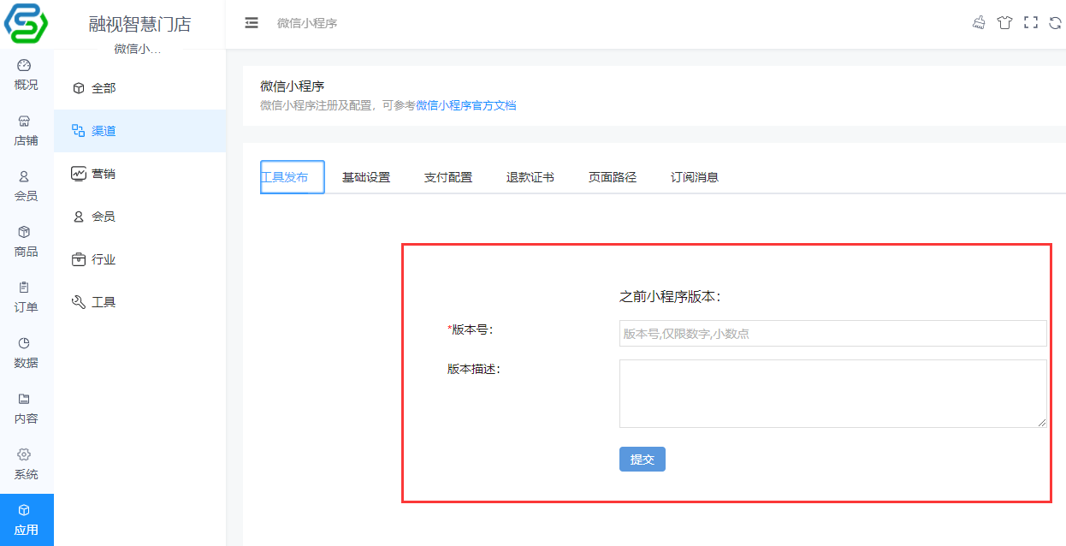The height and width of the screenshot is (546, 1066).
Task: Click the 融视智慧门店 title text
Action: coord(139,24)
